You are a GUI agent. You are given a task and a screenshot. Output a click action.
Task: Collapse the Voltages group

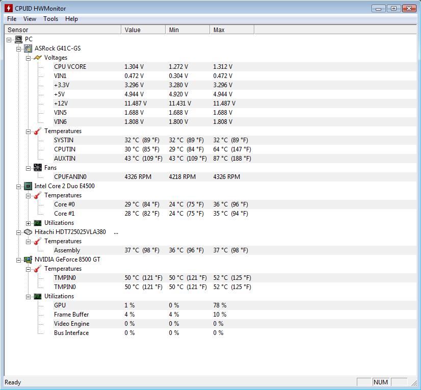(28, 58)
